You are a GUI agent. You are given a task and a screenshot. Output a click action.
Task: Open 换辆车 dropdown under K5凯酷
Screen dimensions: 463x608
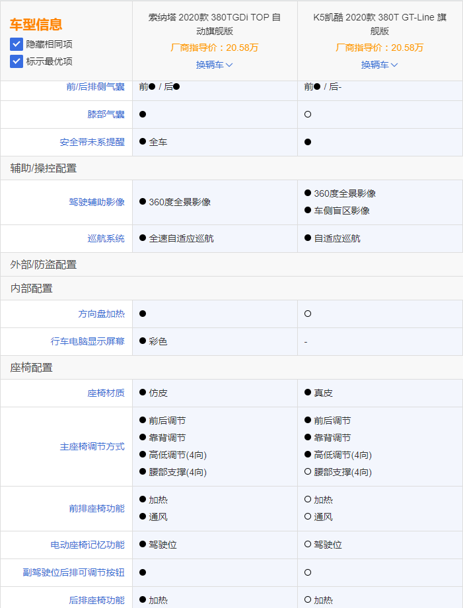coord(380,65)
